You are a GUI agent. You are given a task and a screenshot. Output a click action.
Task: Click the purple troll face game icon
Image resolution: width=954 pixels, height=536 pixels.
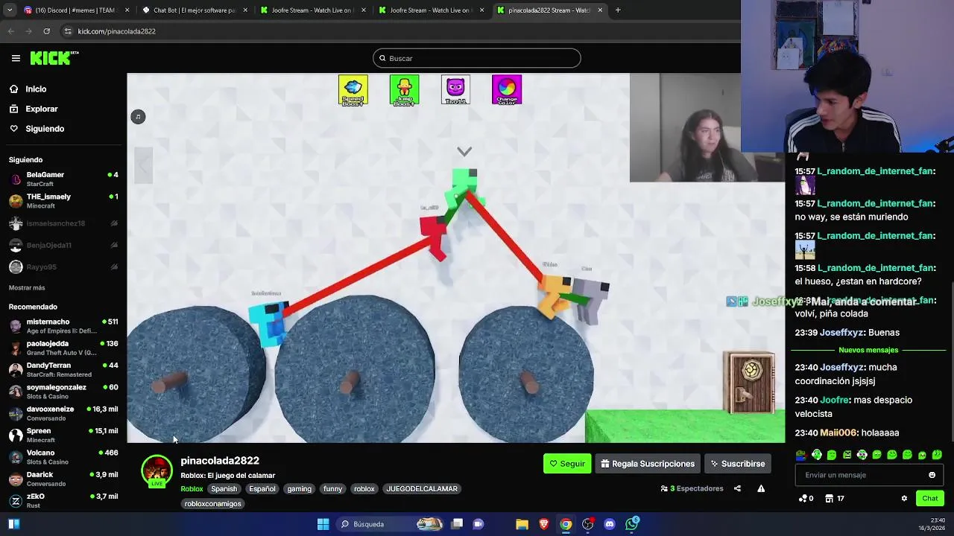click(x=455, y=90)
